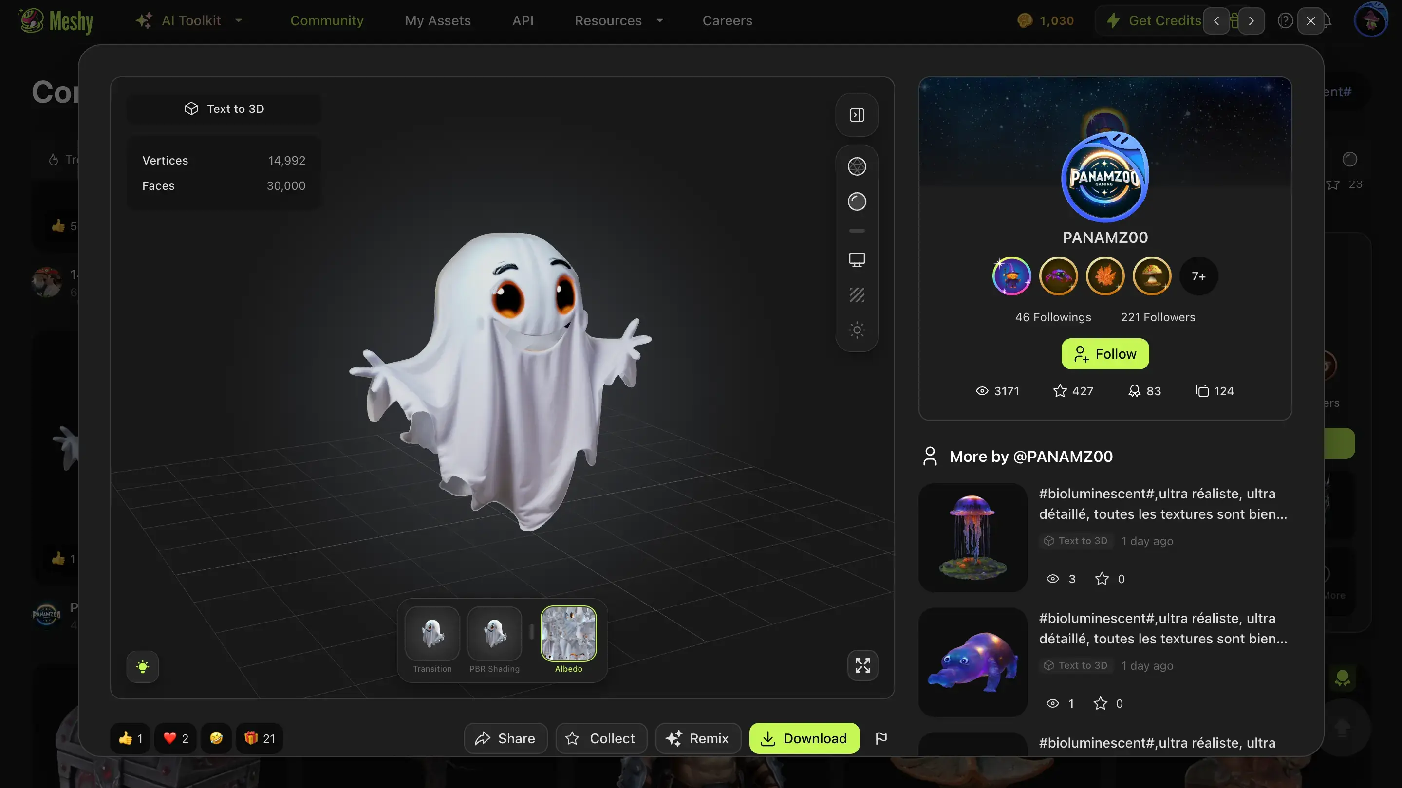Follow the user PANAMZ00
The width and height of the screenshot is (1402, 788).
click(x=1104, y=354)
